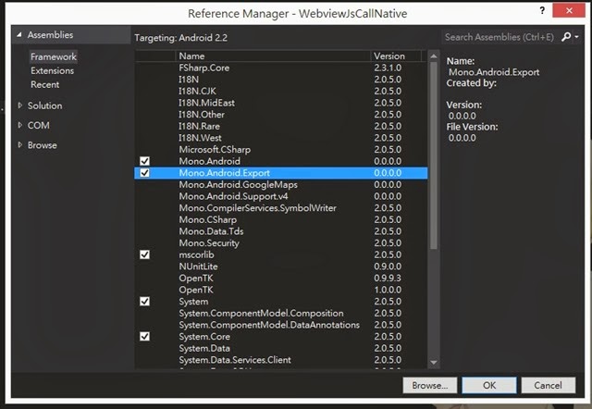Select the Mono.Data.Tds row
The image size is (592, 409).
pos(281,231)
